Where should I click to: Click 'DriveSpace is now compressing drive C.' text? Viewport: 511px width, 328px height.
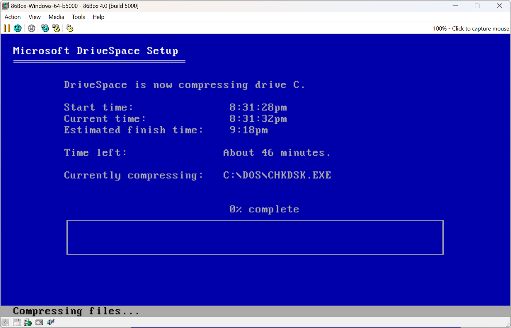tap(184, 85)
